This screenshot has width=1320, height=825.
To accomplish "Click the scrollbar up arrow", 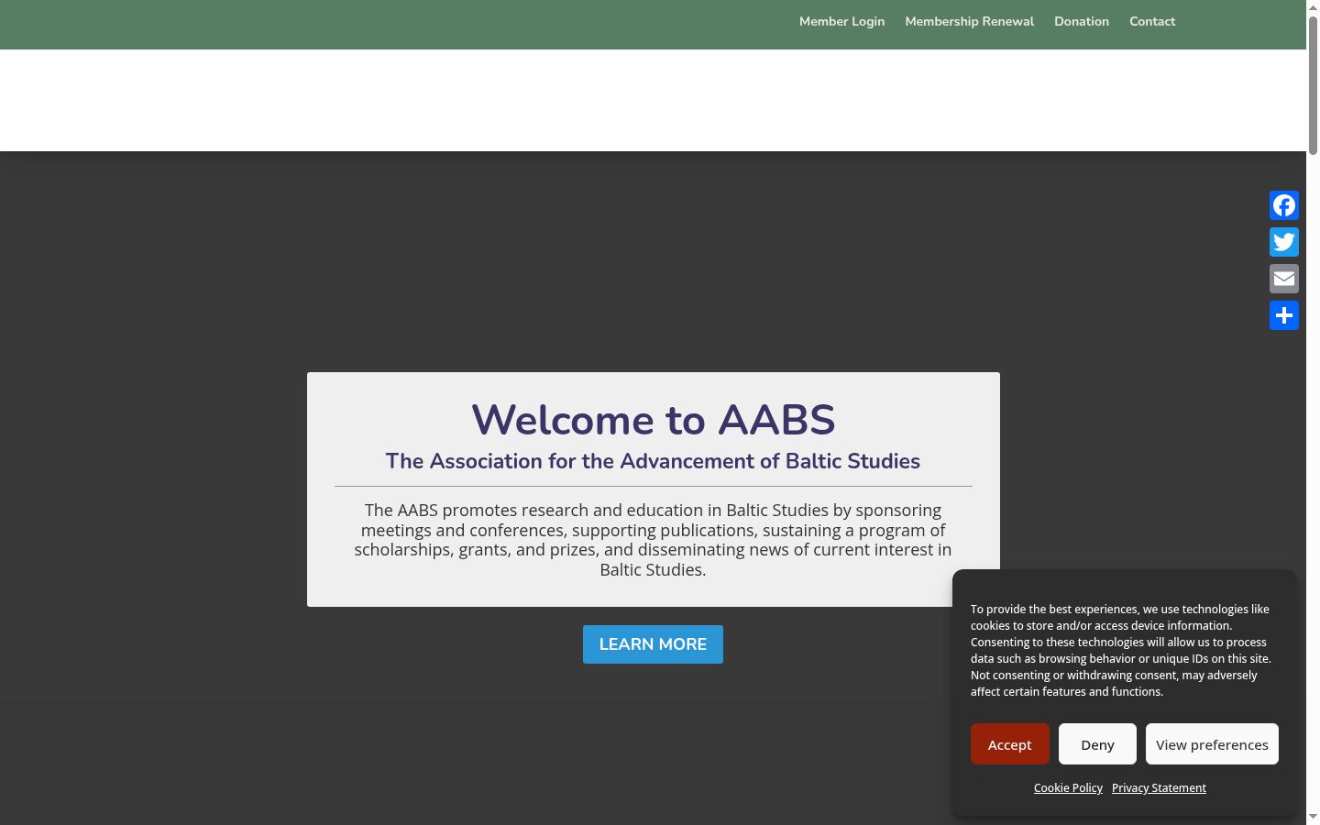I will click(1313, 7).
